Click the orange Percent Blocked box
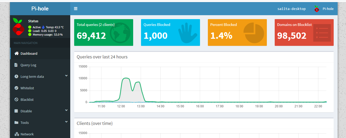 pyautogui.click(x=237, y=32)
